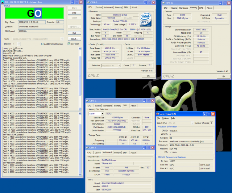The image size is (232, 193).
Task: Click the Part Number field CM2X1024-8888C4D
Action: 117,127
